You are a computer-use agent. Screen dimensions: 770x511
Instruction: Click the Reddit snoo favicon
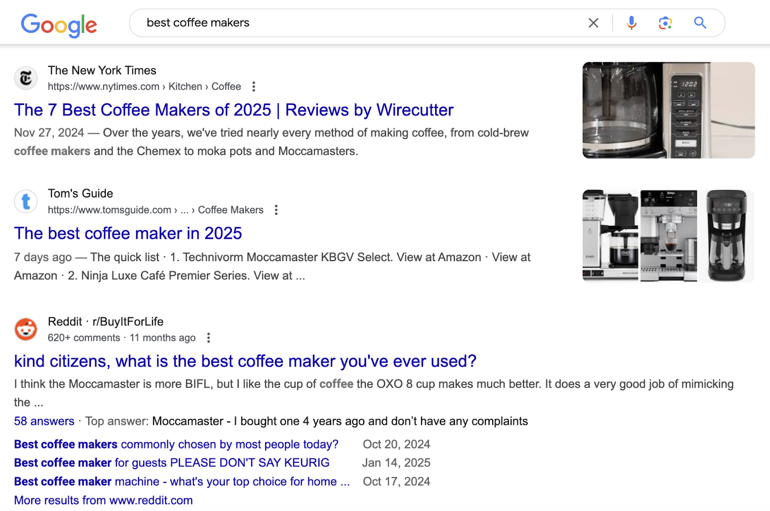coord(26,329)
